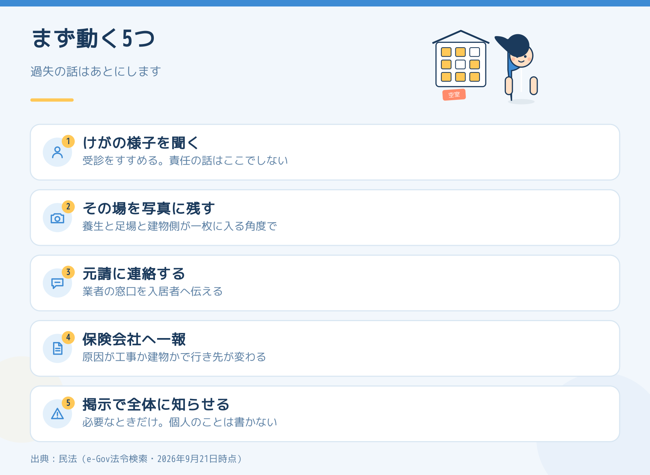Viewport: 650px width, 475px height.
Task: Click the text 必要なときだけ。個人のことは書かない
Action: [180, 422]
